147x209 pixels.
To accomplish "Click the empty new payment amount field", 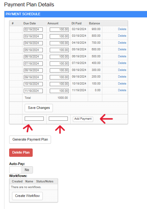I will (58, 119).
